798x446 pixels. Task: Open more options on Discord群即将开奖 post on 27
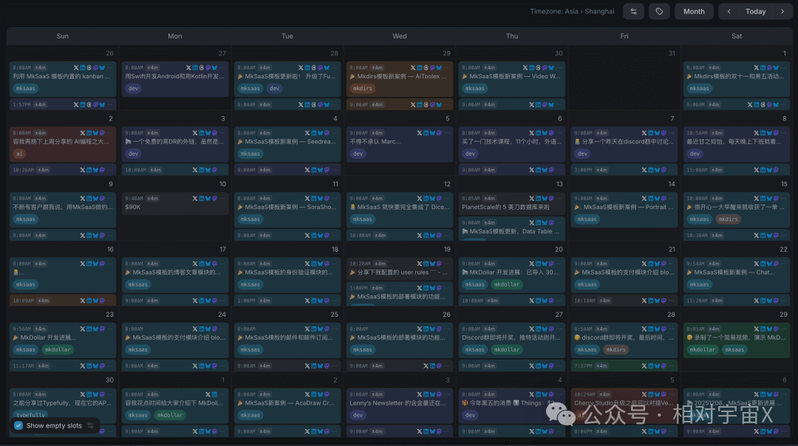coord(559,329)
